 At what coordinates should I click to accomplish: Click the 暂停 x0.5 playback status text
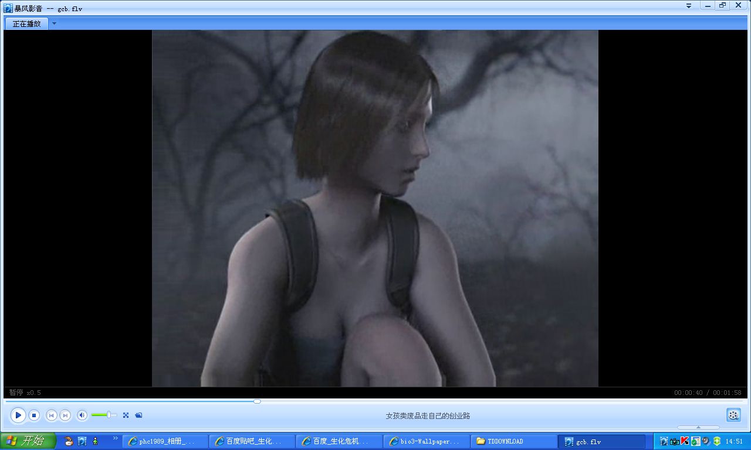[25, 393]
